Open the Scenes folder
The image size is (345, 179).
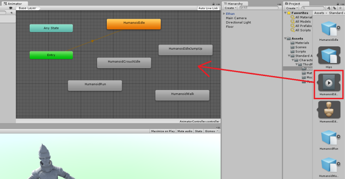click(x=299, y=47)
